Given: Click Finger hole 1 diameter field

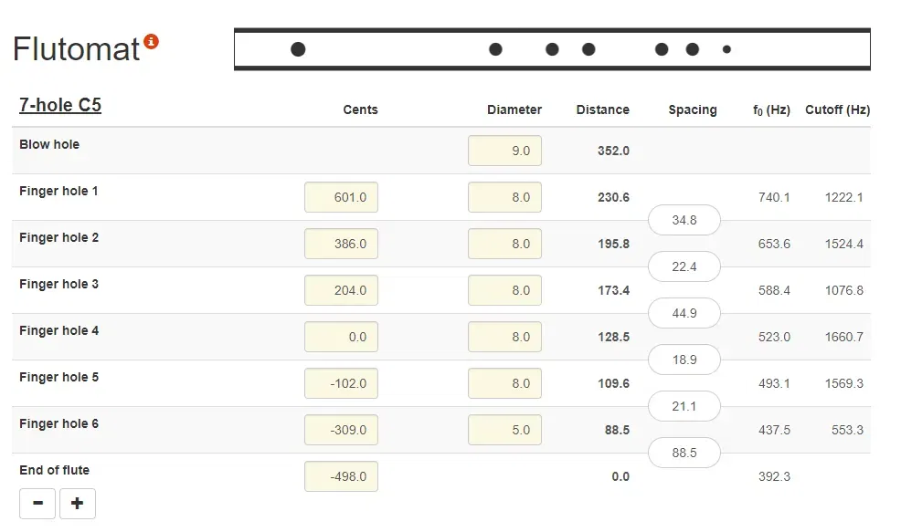Looking at the screenshot, I should click(x=504, y=197).
